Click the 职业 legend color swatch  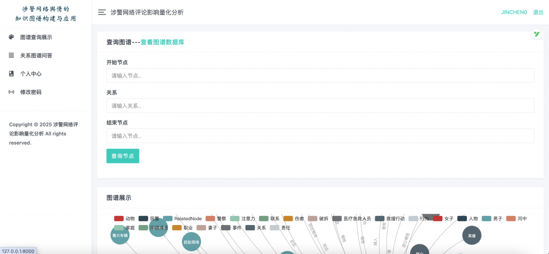(177, 228)
